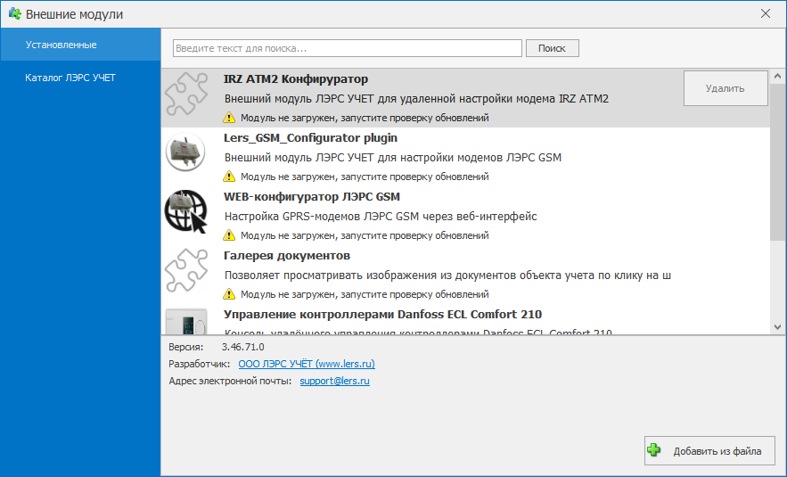Click the Danfoss ECL Comfort 210 controller icon
The image size is (787, 477).
click(x=186, y=321)
